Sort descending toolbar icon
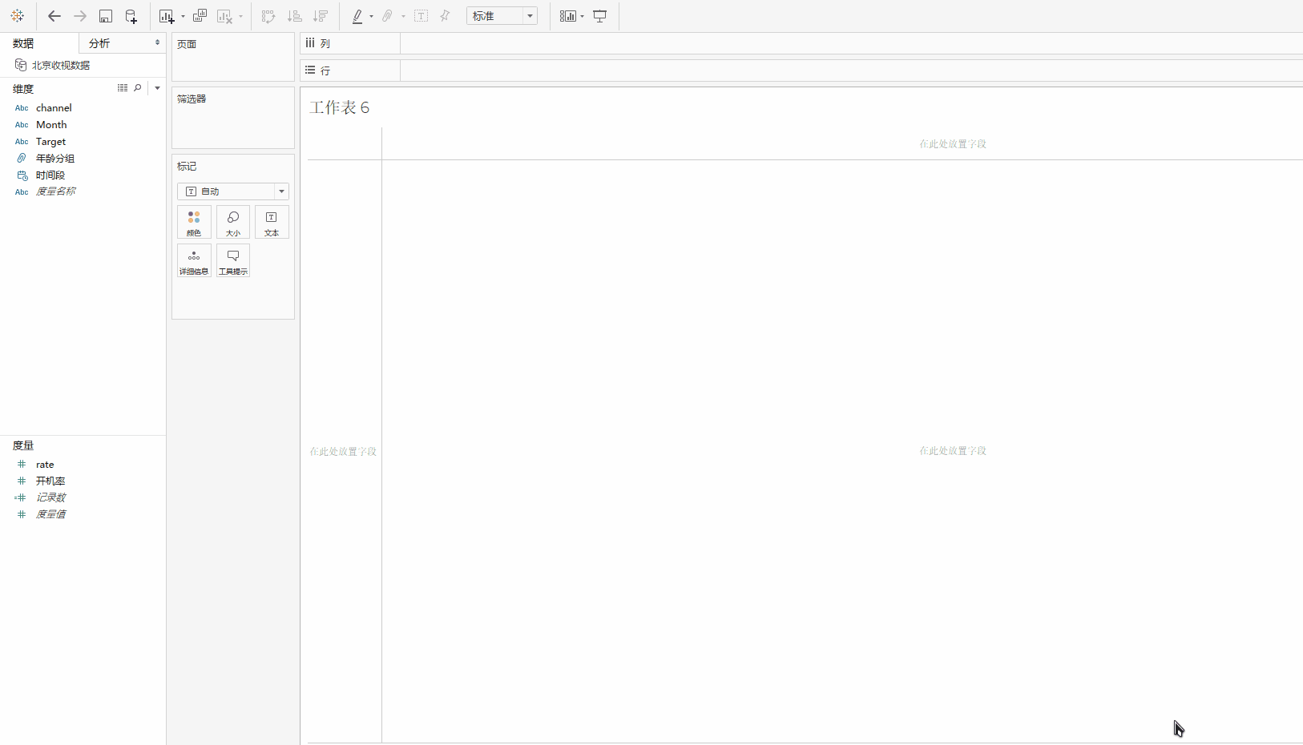 [x=321, y=16]
